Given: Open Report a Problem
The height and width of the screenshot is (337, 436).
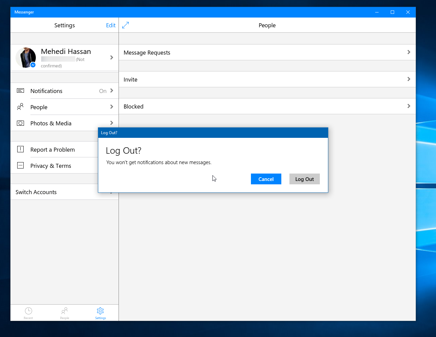Looking at the screenshot, I should [54, 149].
